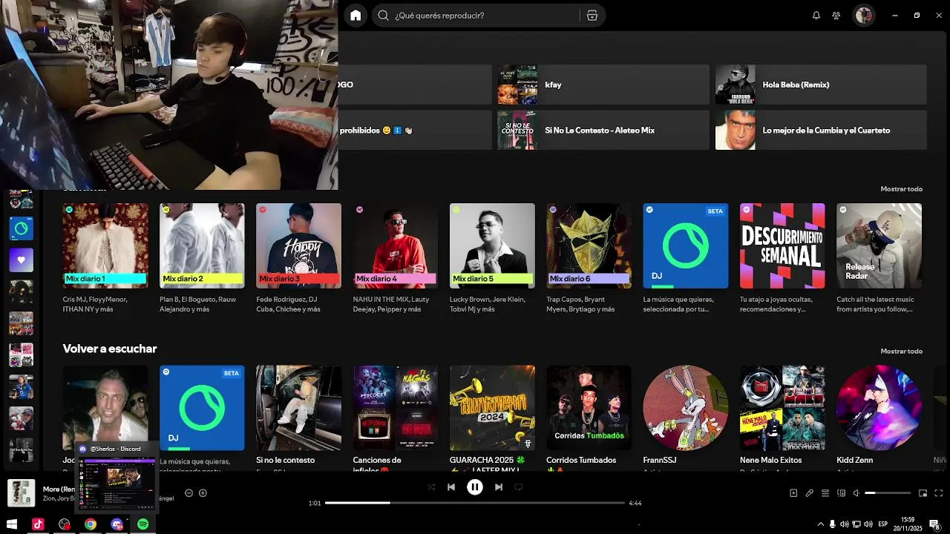Image resolution: width=950 pixels, height=534 pixels.
Task: Seek using the song progress bar
Action: coord(475,503)
